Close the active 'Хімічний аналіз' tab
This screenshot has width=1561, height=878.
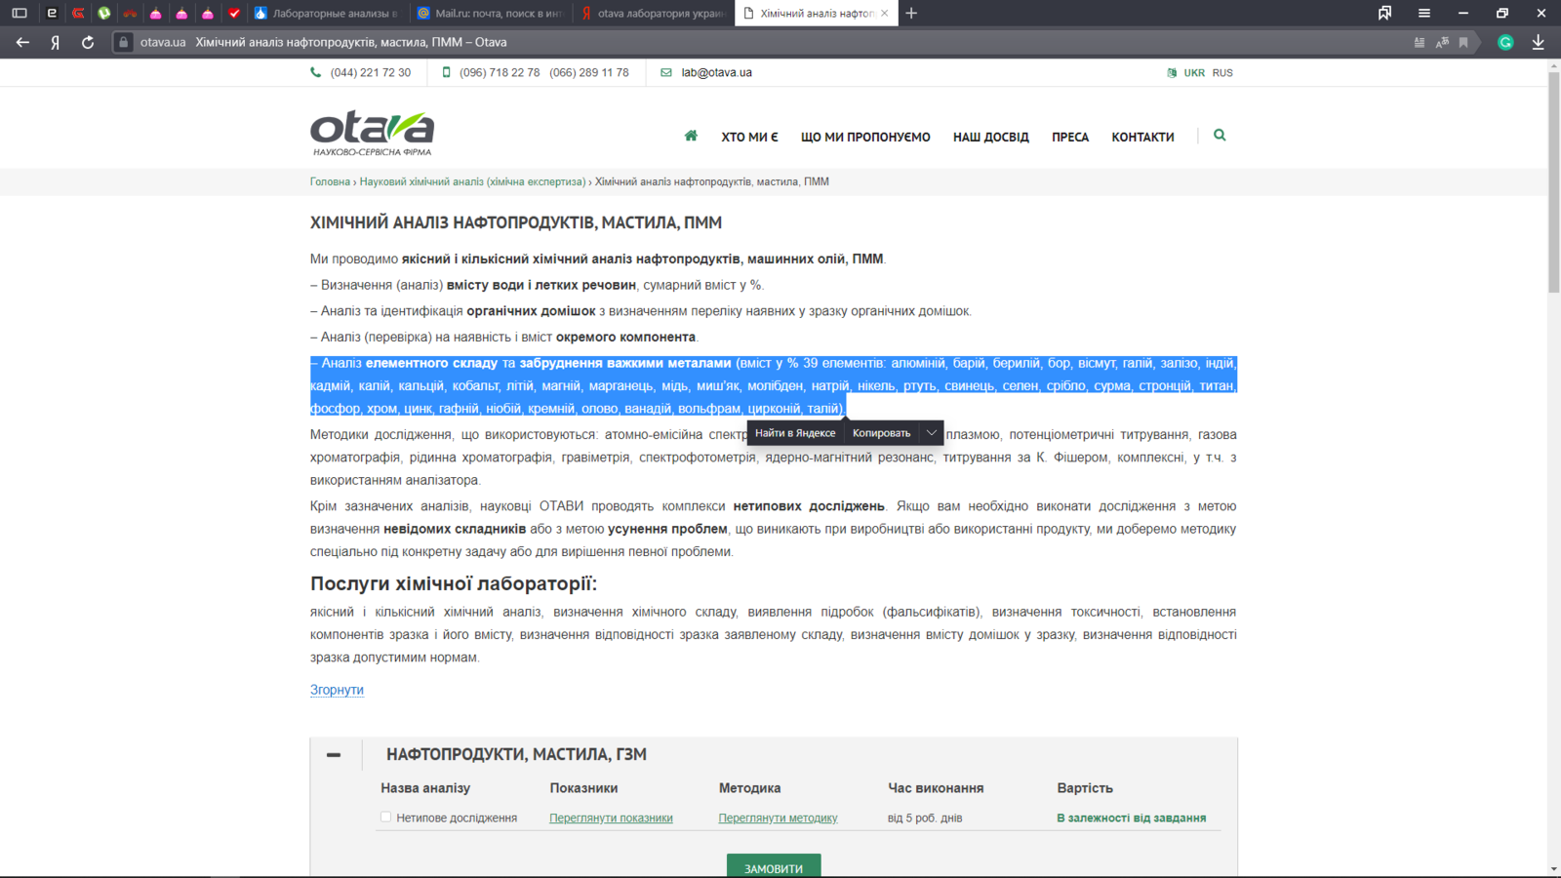(x=885, y=14)
